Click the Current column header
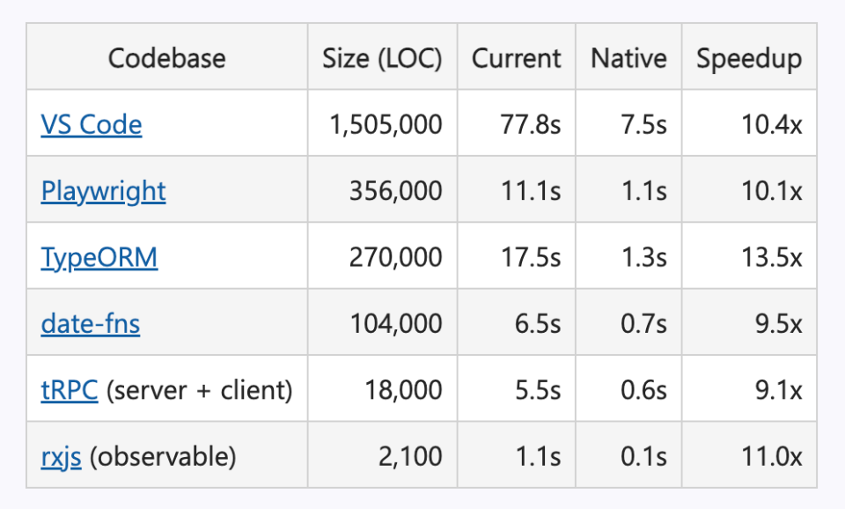Screen dimensions: 845x509 pos(516,58)
